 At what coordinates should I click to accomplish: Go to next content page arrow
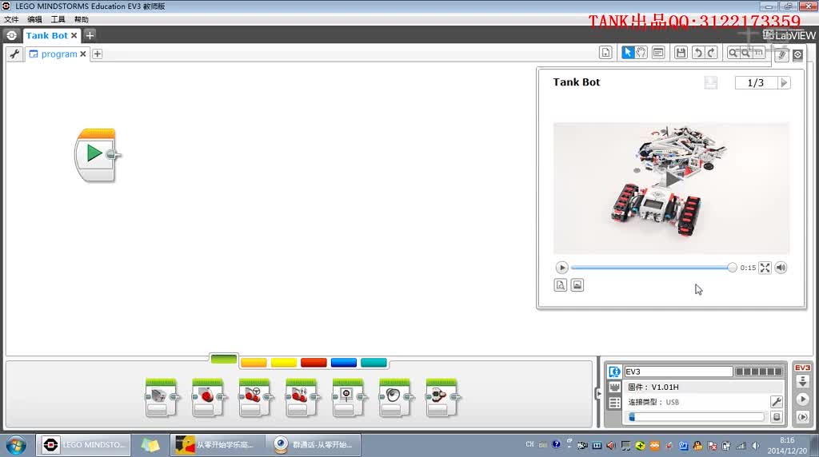[784, 82]
